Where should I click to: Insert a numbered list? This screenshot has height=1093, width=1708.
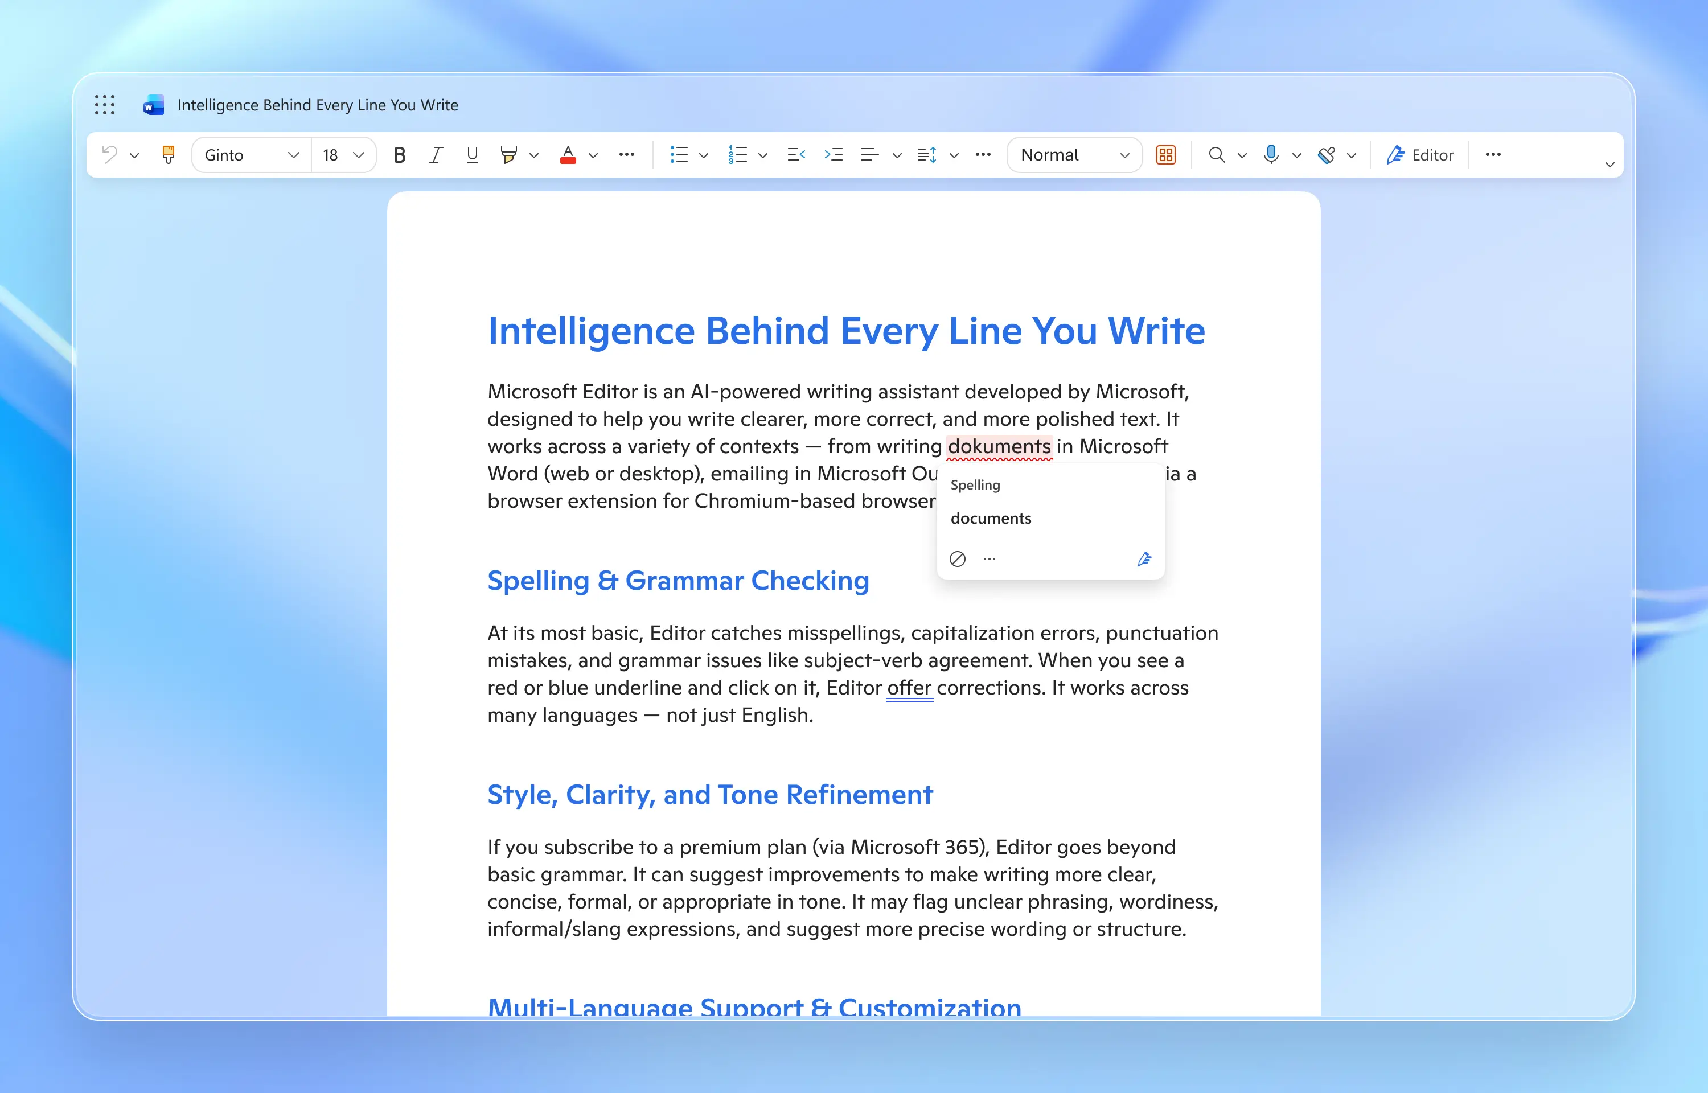737,155
